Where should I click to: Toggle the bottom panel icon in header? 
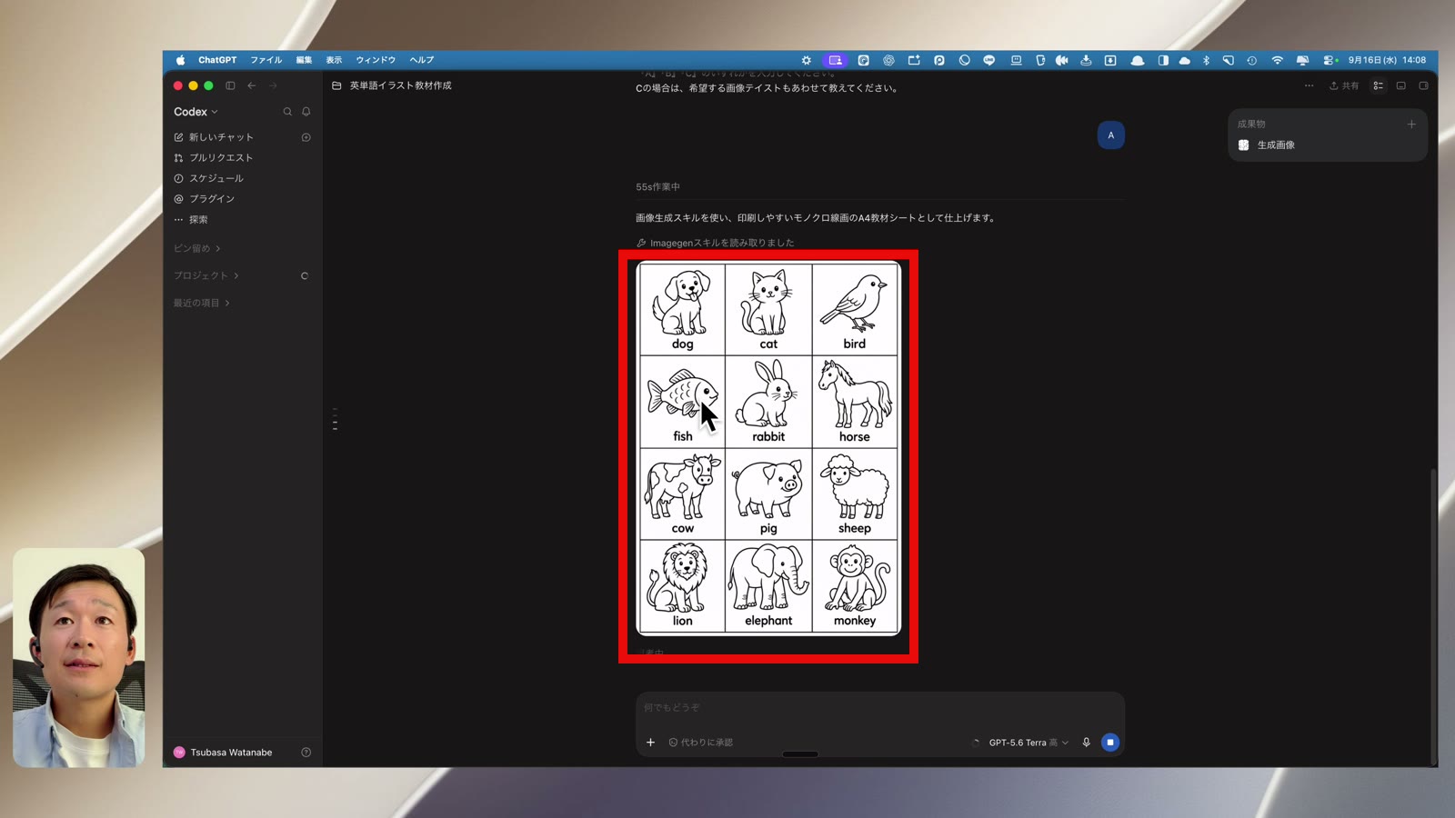[x=1401, y=85]
